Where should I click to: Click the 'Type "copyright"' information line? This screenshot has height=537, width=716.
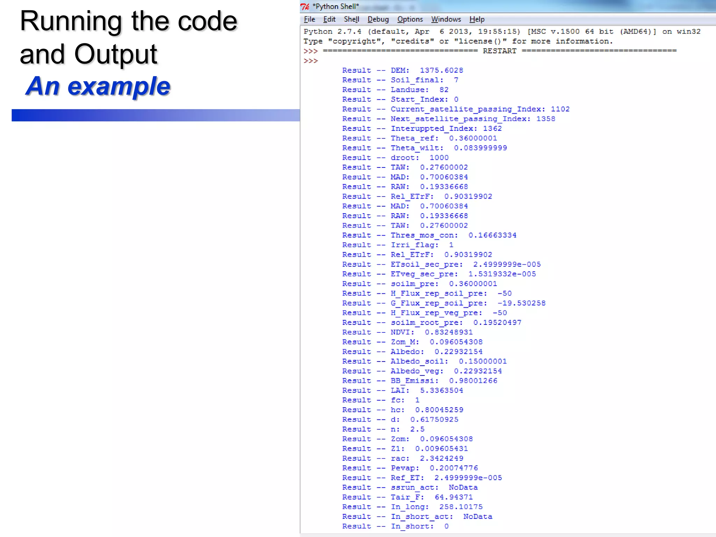[x=458, y=41]
